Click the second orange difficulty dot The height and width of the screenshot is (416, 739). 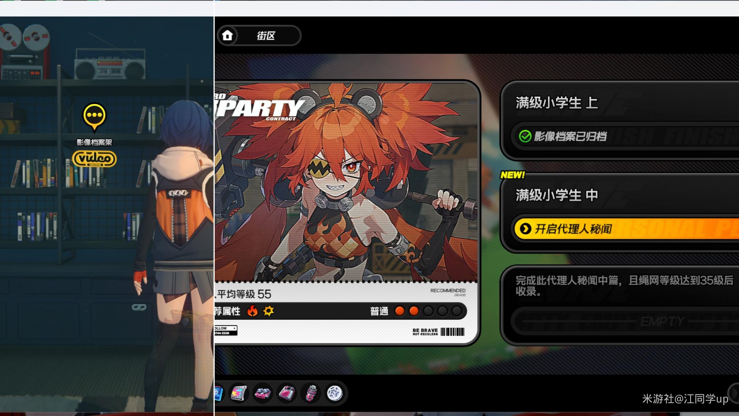coord(414,311)
